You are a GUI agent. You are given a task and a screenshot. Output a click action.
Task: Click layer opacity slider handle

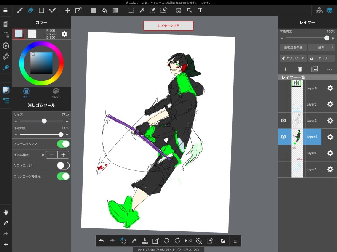tap(327, 38)
